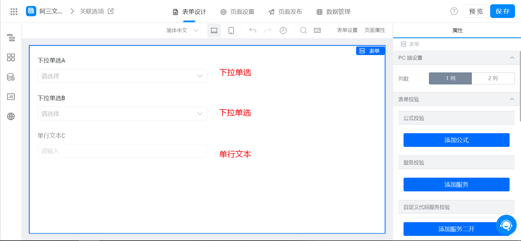Image resolution: width=521 pixels, height=241 pixels.
Task: Click the 单行文本C input field
Action: point(122,151)
